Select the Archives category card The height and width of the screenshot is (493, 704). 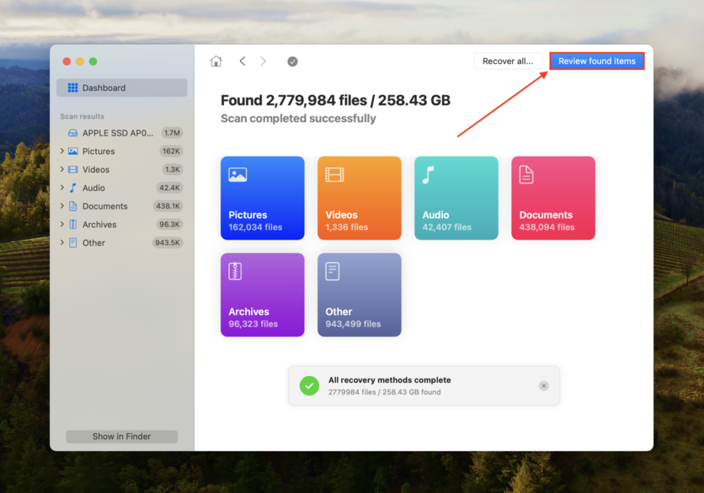(x=262, y=294)
